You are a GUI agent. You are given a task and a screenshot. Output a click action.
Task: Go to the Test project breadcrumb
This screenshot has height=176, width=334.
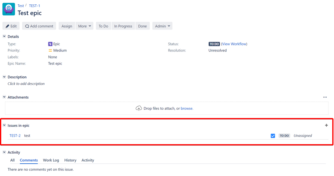point(21,6)
